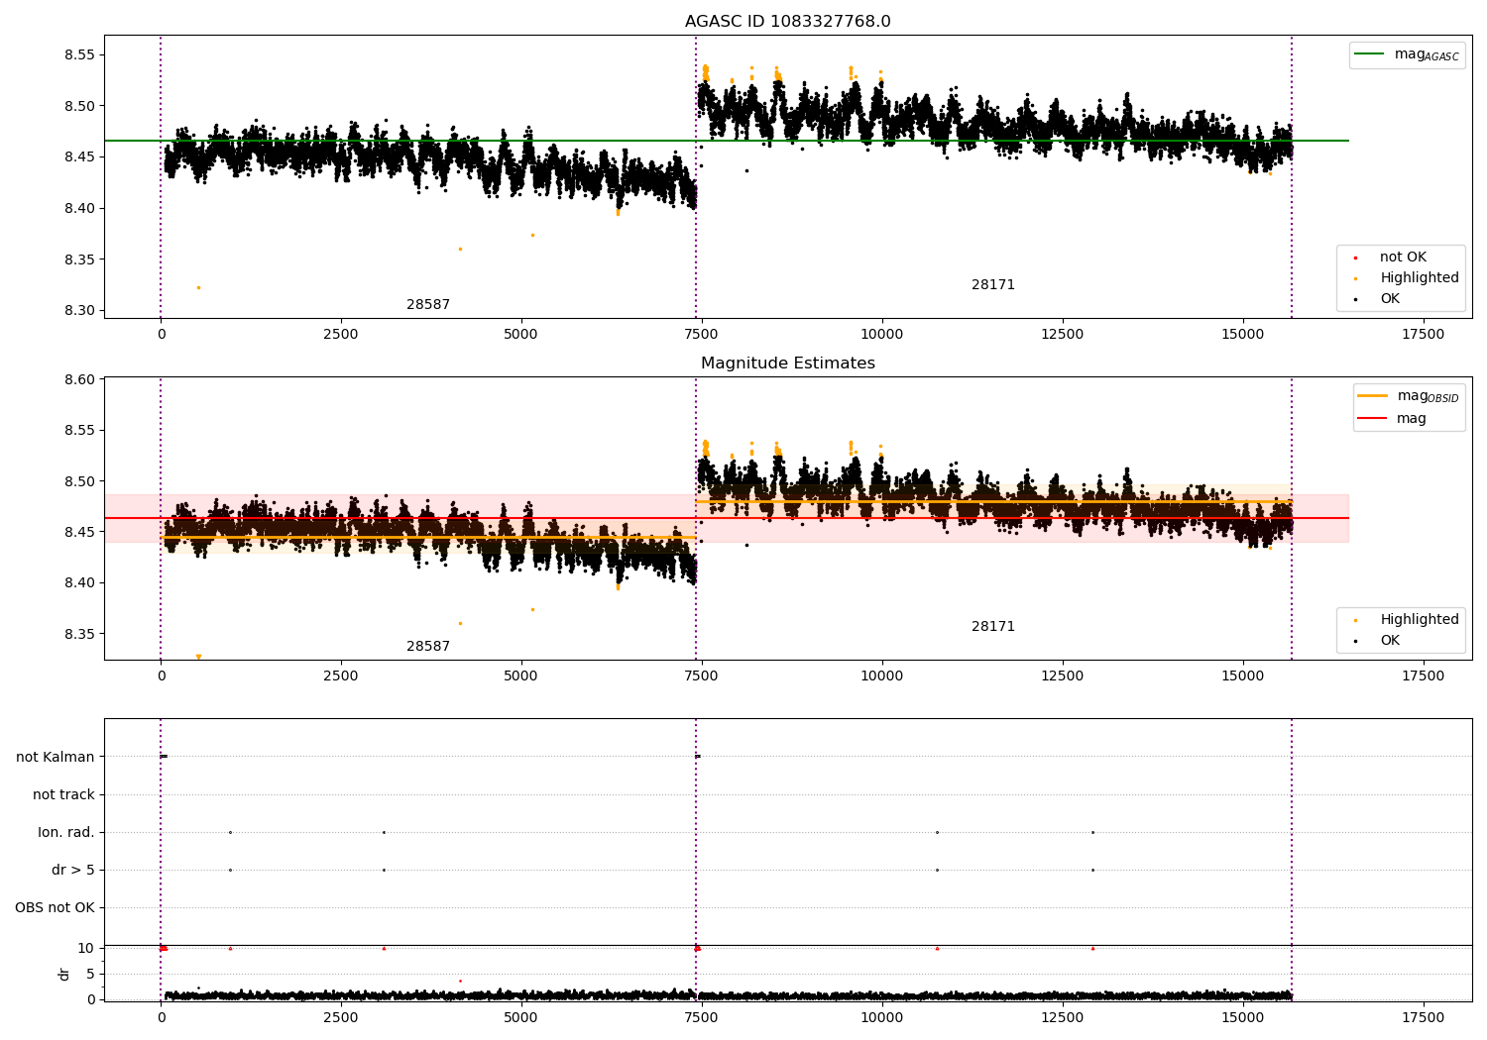Click 'Ion. rad.' dot near x=10750
The height and width of the screenshot is (1040, 1487).
click(x=937, y=832)
